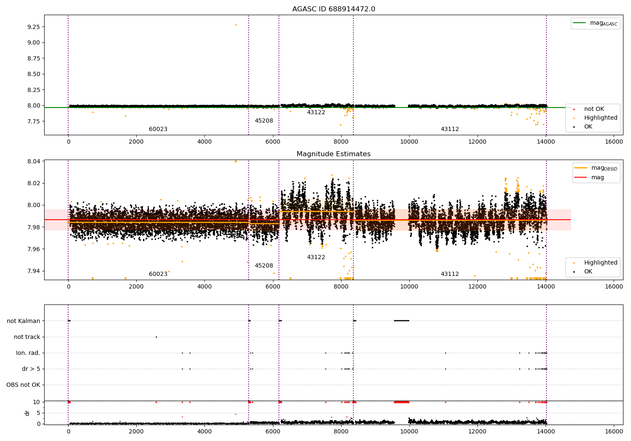
Task: Select the mag AGASC legend entry label
Action: tap(604, 24)
